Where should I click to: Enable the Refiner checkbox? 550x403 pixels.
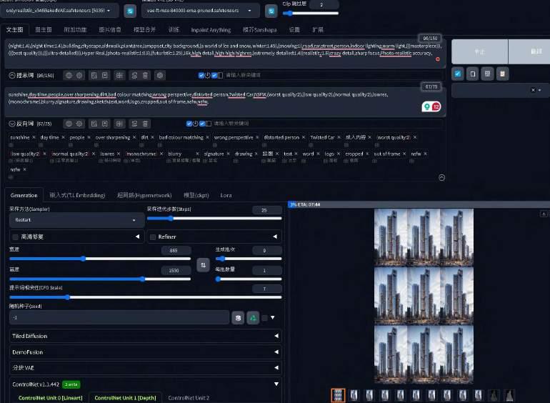pyautogui.click(x=153, y=237)
